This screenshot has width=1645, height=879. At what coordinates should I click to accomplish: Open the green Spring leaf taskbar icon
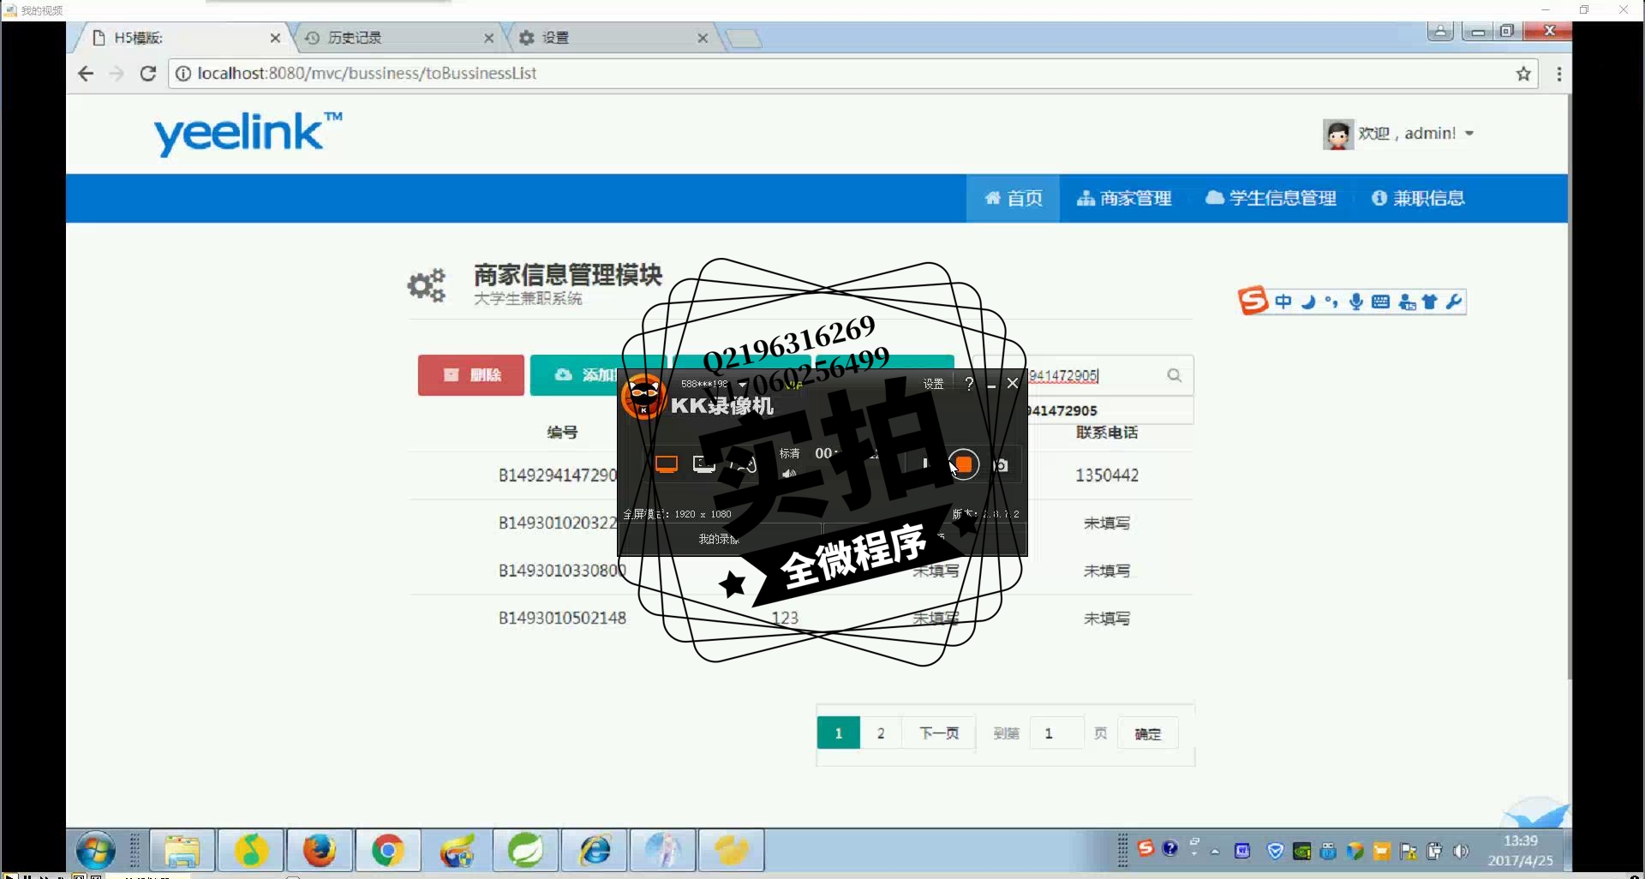point(525,851)
